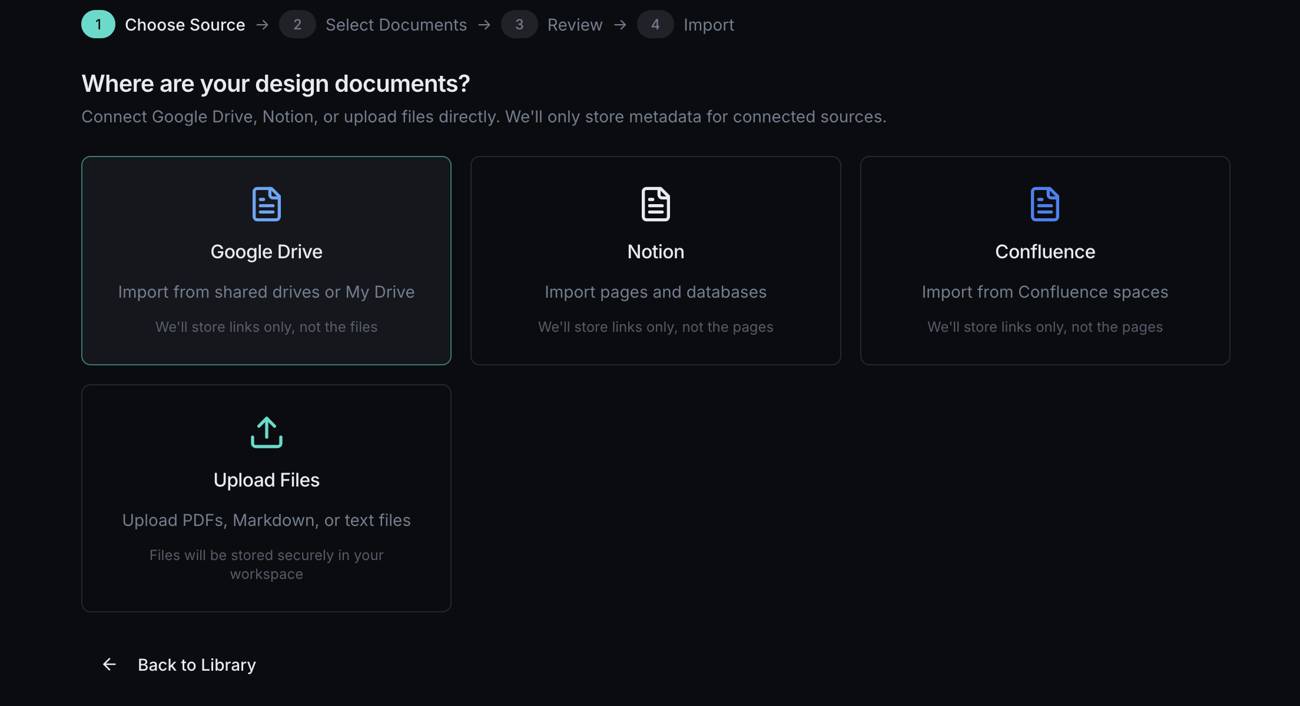Screen dimensions: 1300x706
Task: Jump to the Review step label
Action: coord(575,25)
